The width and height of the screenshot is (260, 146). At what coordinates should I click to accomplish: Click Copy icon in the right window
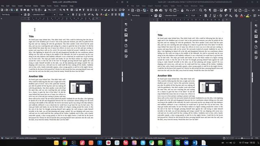[x=171, y=10]
